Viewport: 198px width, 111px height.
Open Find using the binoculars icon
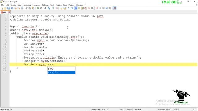pyautogui.click(x=45, y=8)
